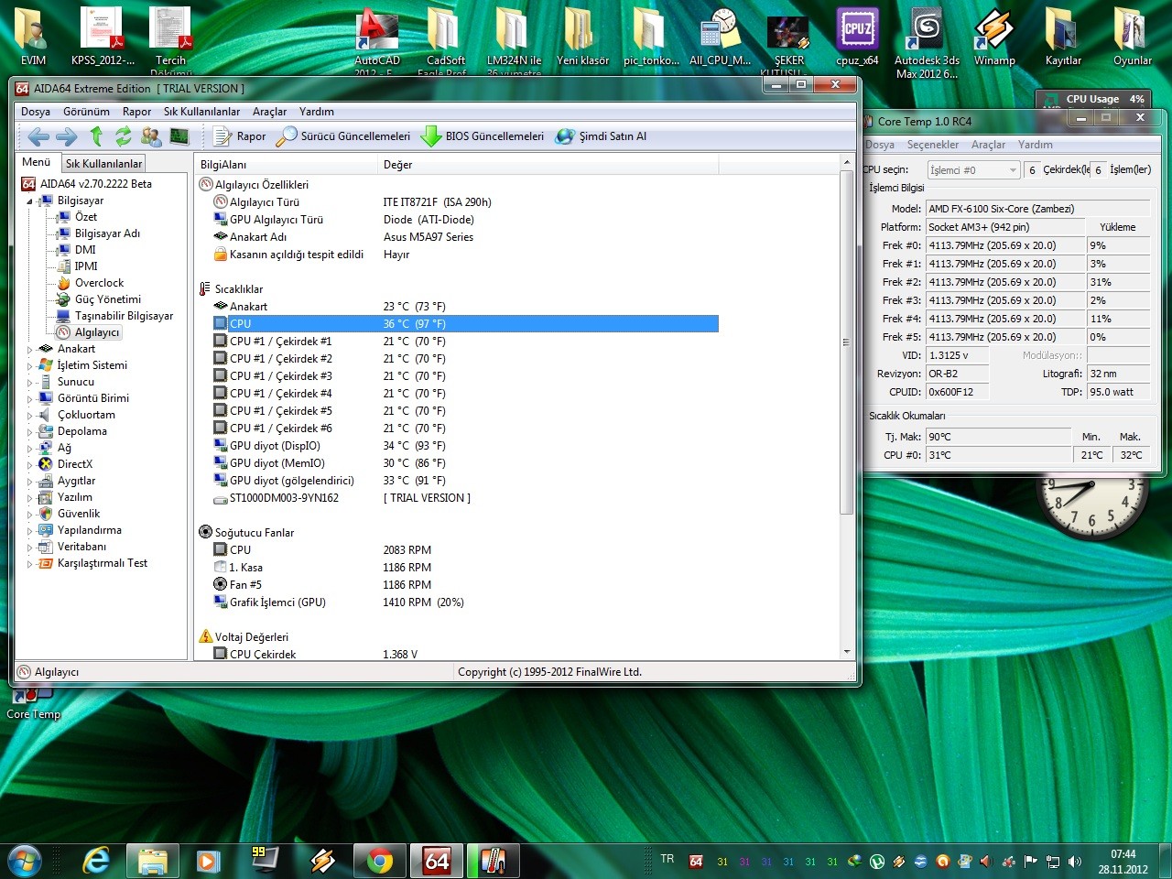Open BIOS Güncellemeleri from toolbar
The height and width of the screenshot is (879, 1172).
point(483,136)
